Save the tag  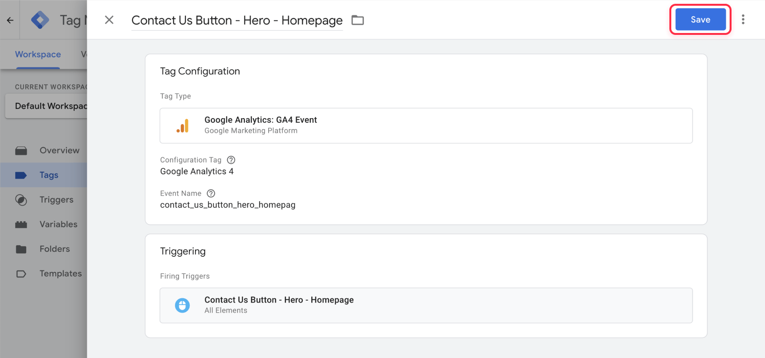[700, 20]
